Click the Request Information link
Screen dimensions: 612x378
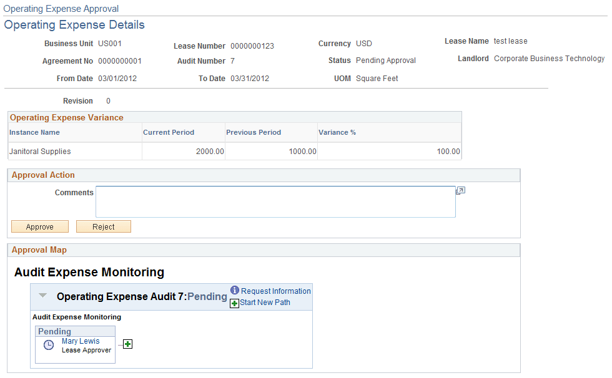click(x=275, y=291)
